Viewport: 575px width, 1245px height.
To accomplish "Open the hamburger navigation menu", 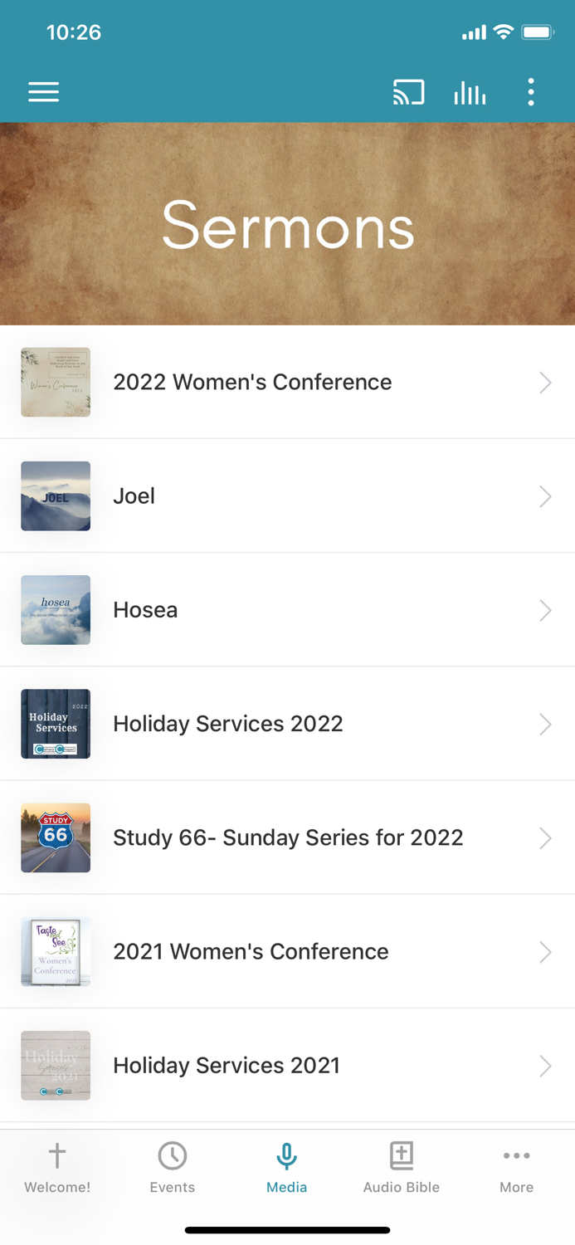I will pos(43,92).
